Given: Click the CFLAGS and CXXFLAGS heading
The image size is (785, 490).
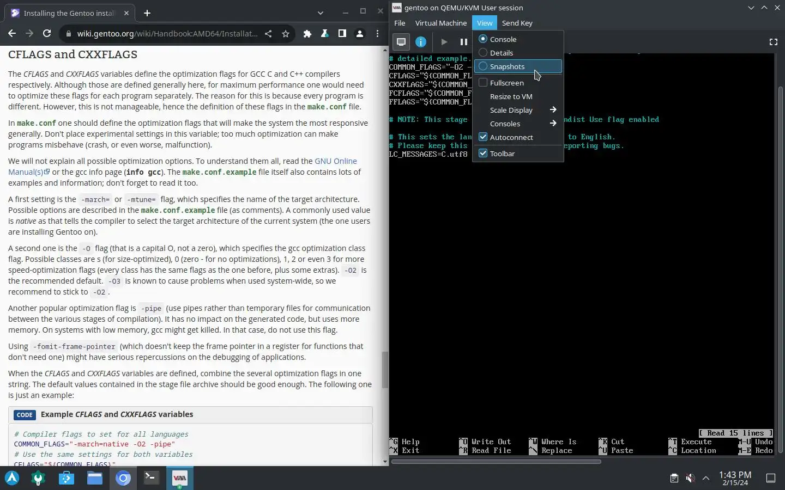Looking at the screenshot, I should point(73,54).
